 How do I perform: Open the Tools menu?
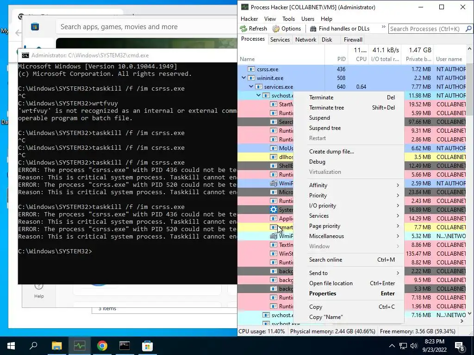288,18
